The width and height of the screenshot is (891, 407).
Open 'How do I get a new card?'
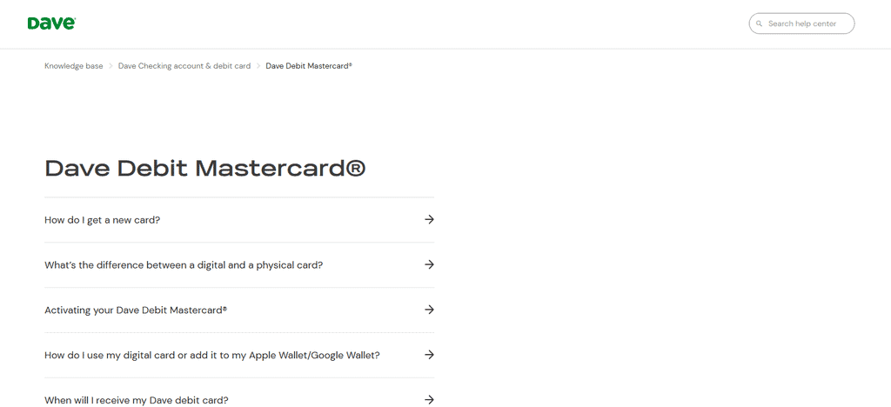coord(239,220)
